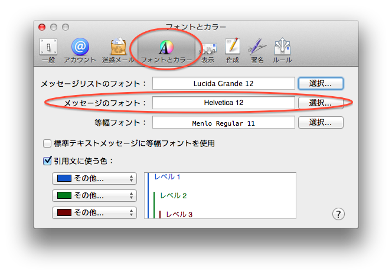This screenshot has width=392, height=275.
Task: Open the 署名 (Signatures) preferences pane
Action: (x=257, y=50)
